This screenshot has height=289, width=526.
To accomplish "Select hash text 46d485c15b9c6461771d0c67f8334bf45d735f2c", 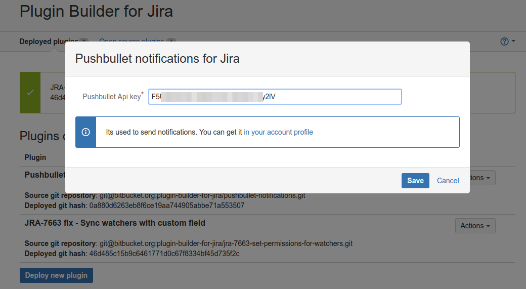I will (x=164, y=254).
